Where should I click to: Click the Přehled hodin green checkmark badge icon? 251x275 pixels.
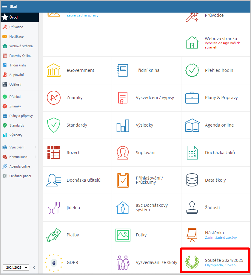tap(192, 70)
